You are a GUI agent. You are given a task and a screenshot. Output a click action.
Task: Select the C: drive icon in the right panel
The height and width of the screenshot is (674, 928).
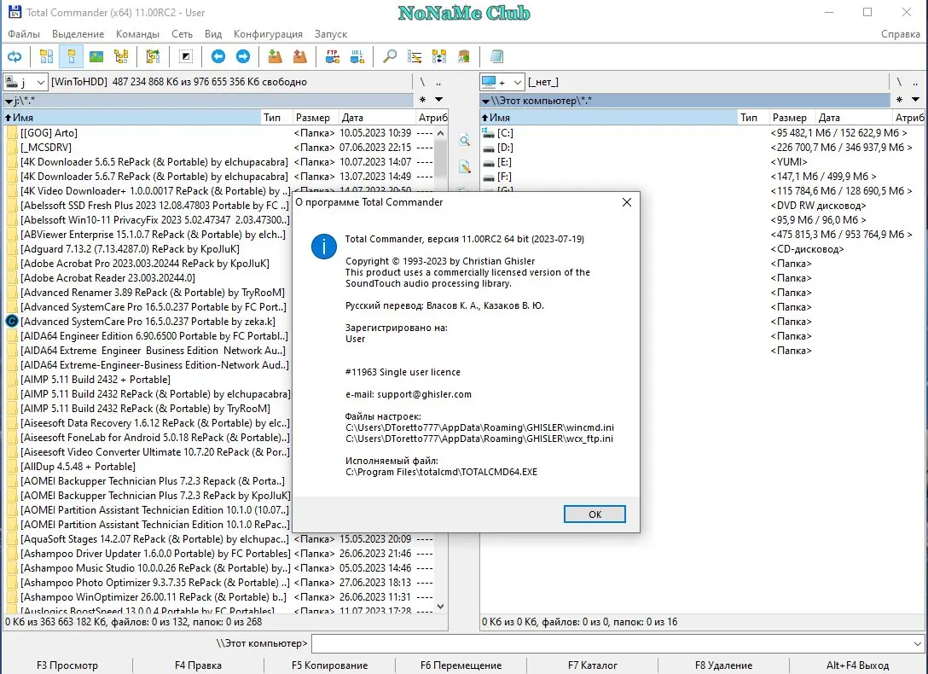pyautogui.click(x=488, y=132)
